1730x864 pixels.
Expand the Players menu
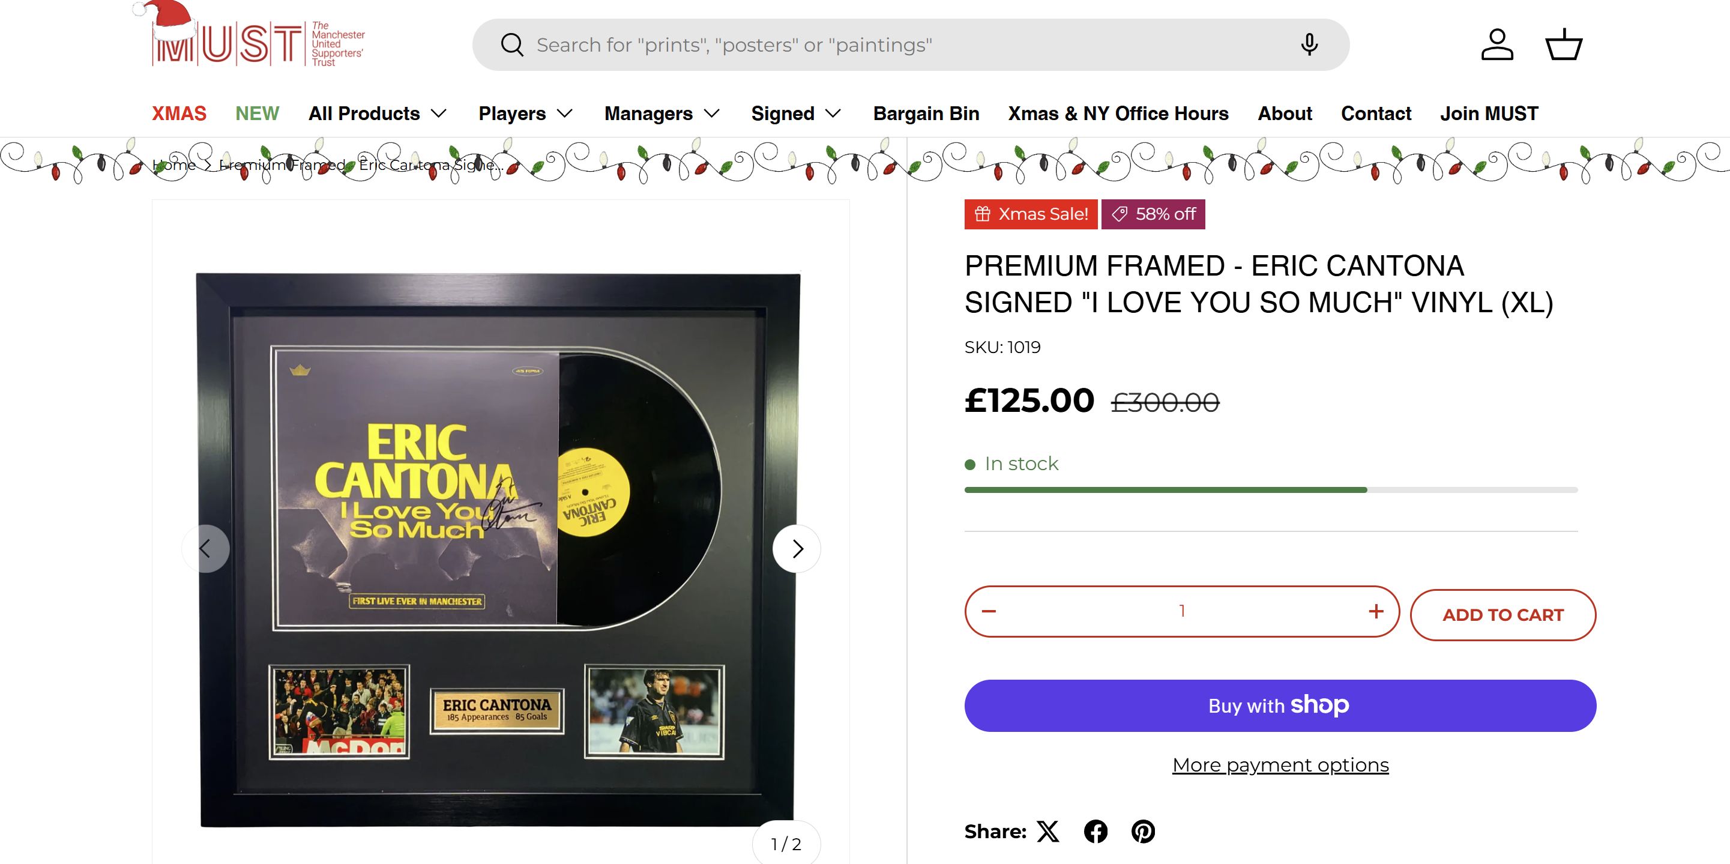[525, 113]
